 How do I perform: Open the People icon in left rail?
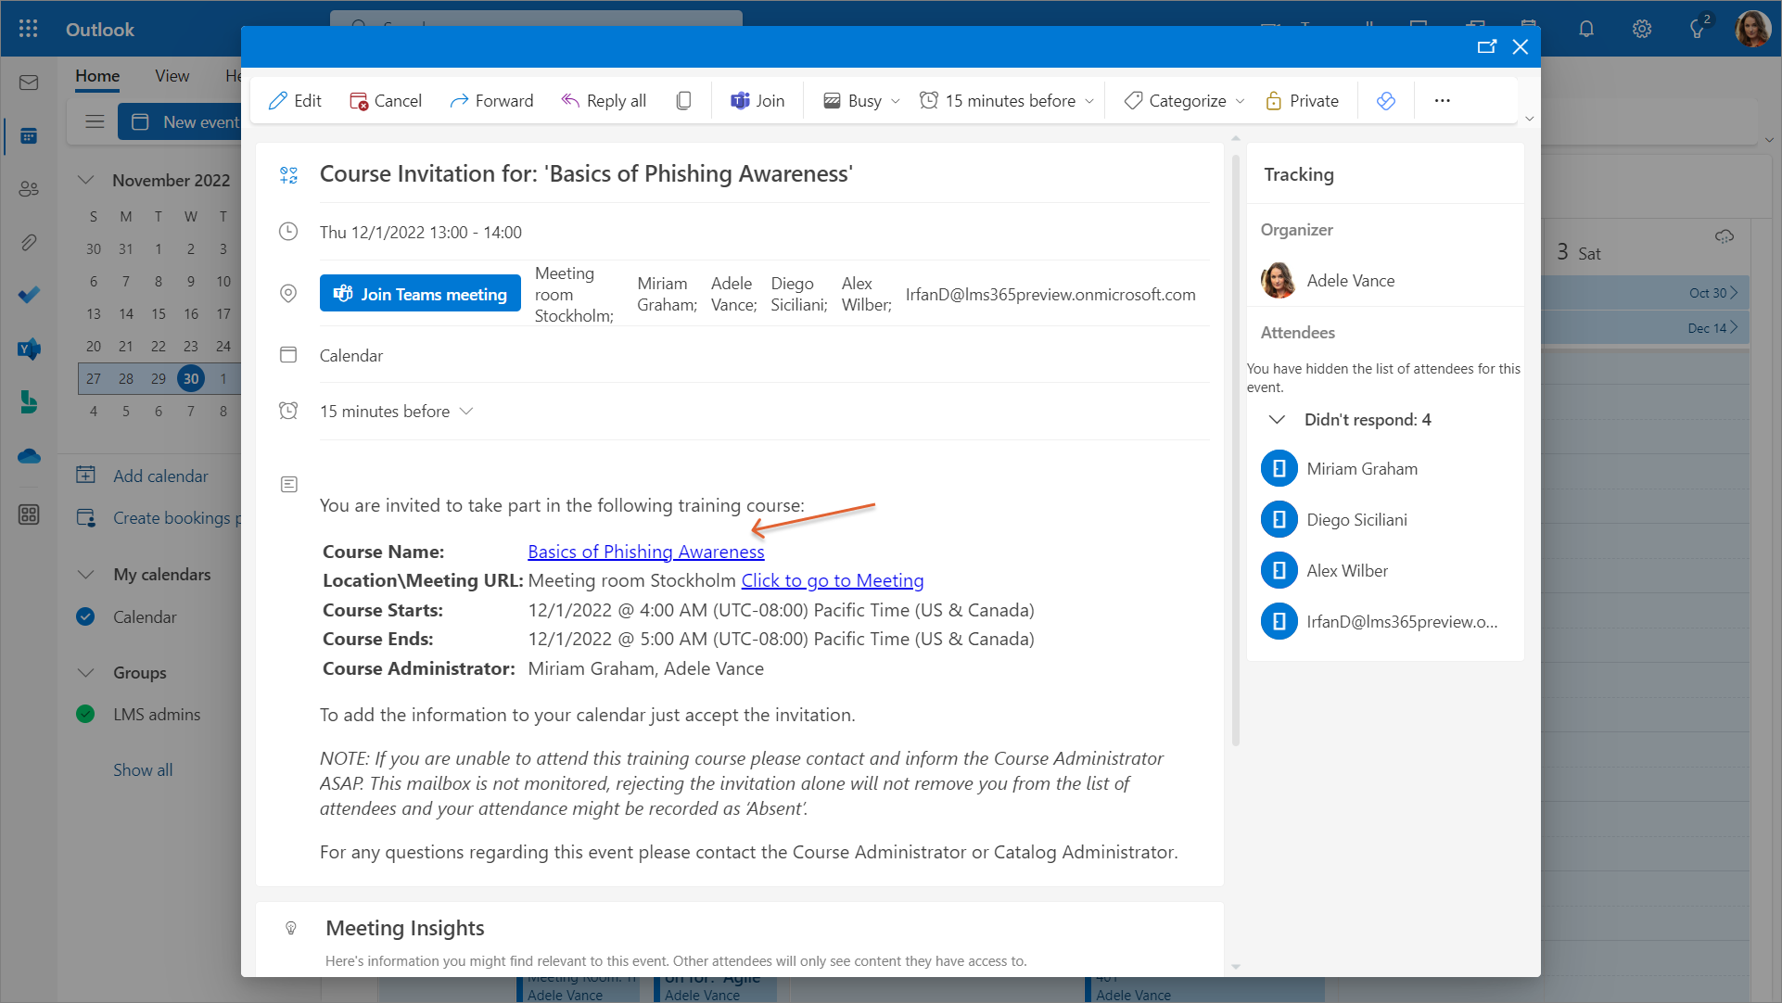click(29, 189)
